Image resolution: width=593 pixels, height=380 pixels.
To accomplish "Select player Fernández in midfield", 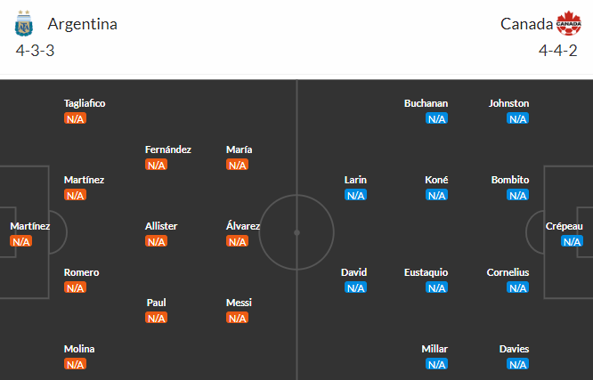I will click(x=168, y=150).
